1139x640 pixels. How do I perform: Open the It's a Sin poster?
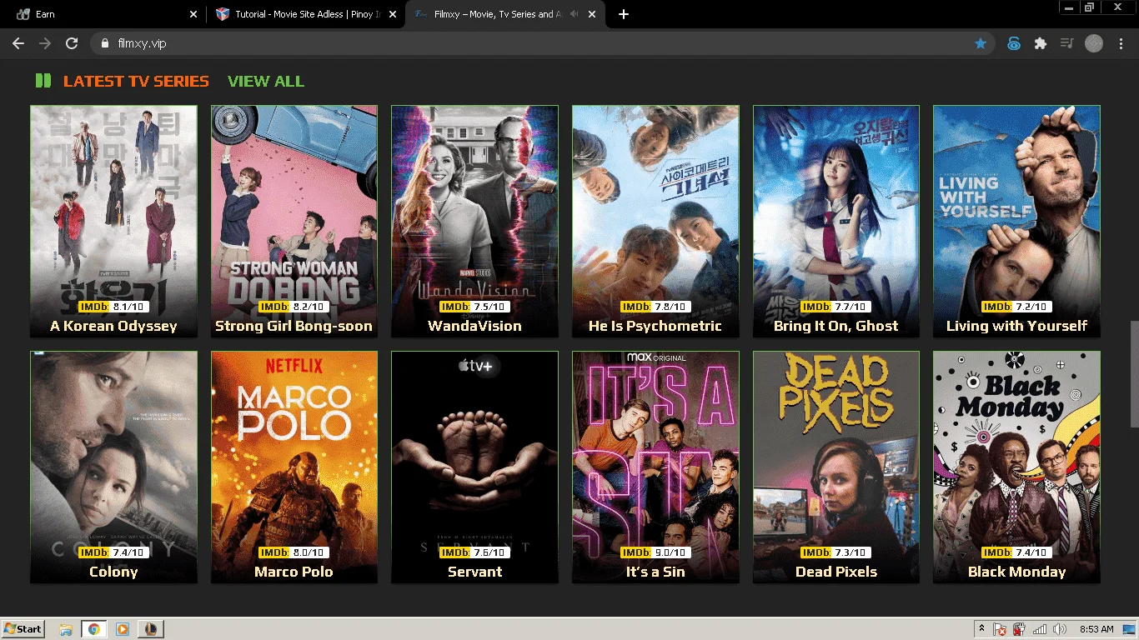[655, 467]
